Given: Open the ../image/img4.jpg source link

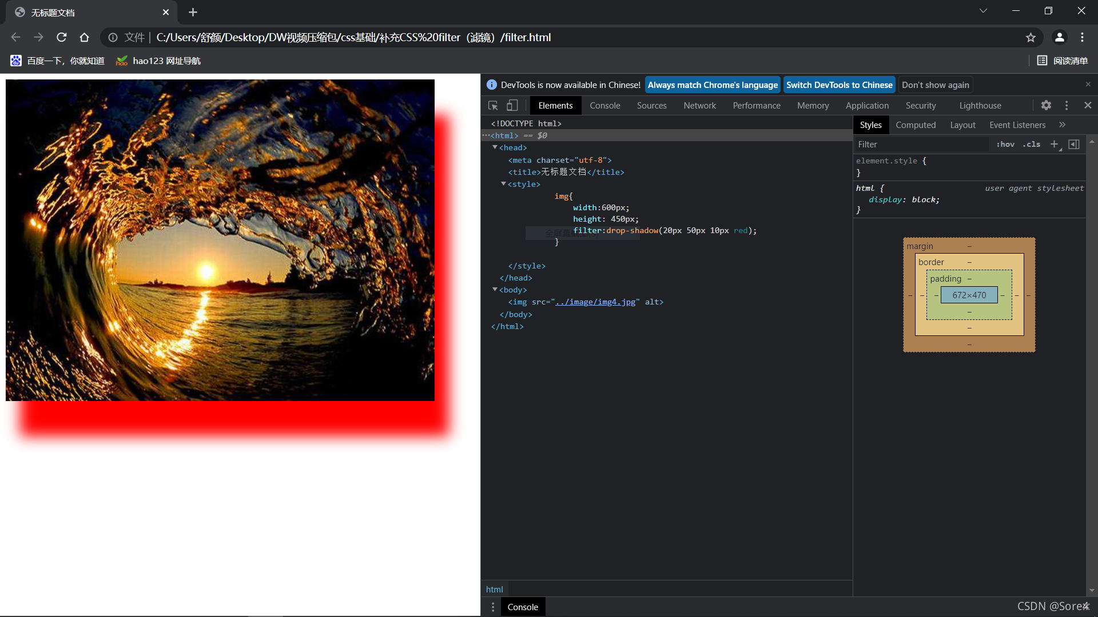Looking at the screenshot, I should pos(595,302).
